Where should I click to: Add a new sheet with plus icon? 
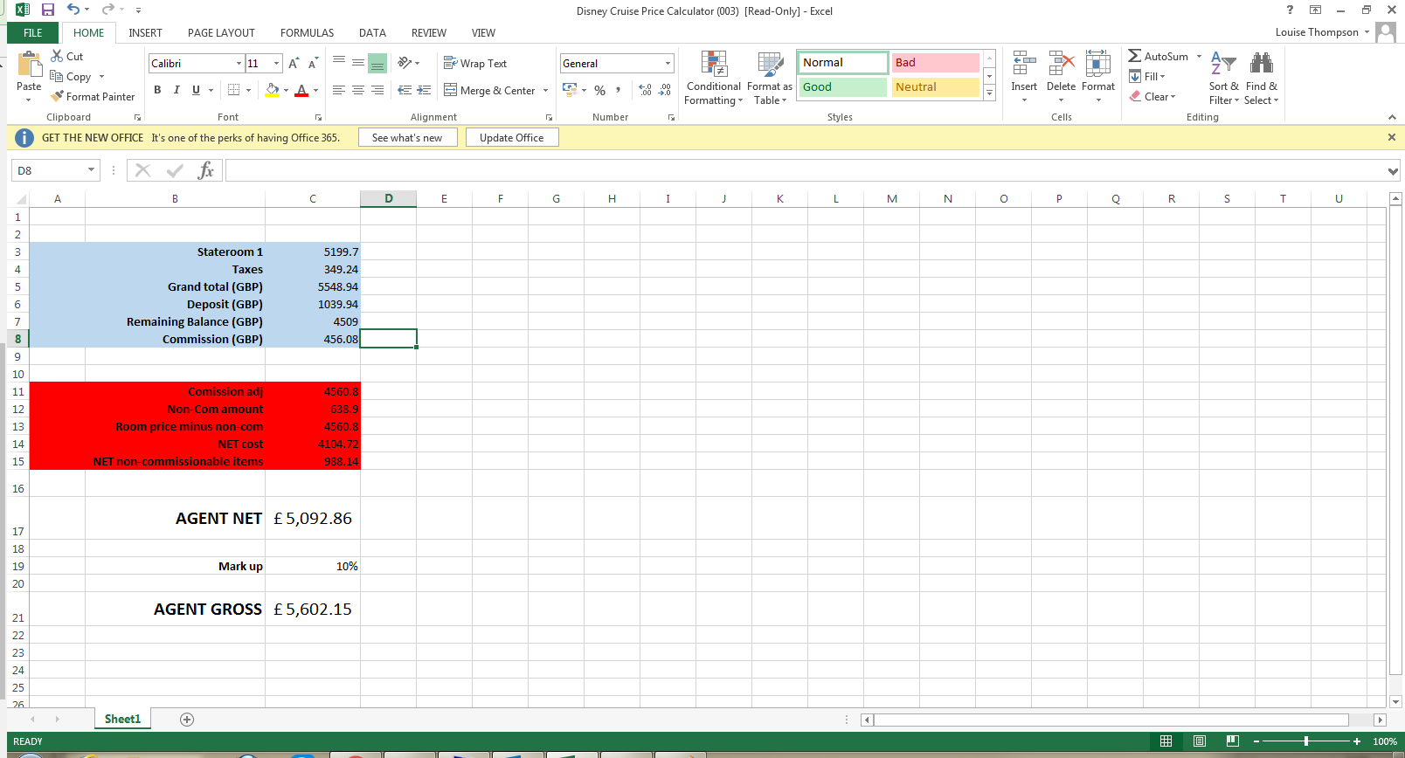[187, 720]
